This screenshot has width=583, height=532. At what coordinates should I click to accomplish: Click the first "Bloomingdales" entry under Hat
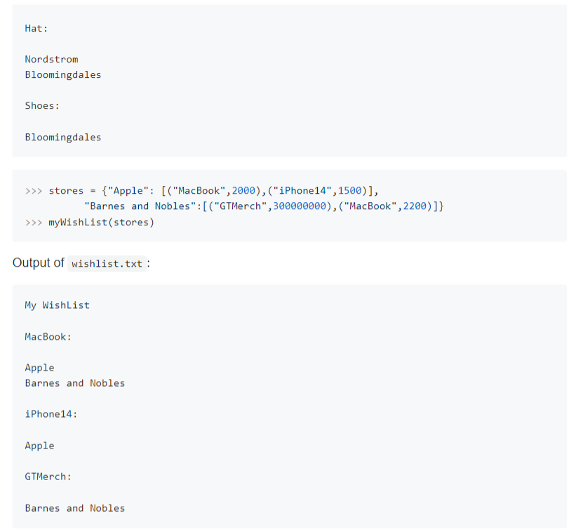(x=62, y=74)
